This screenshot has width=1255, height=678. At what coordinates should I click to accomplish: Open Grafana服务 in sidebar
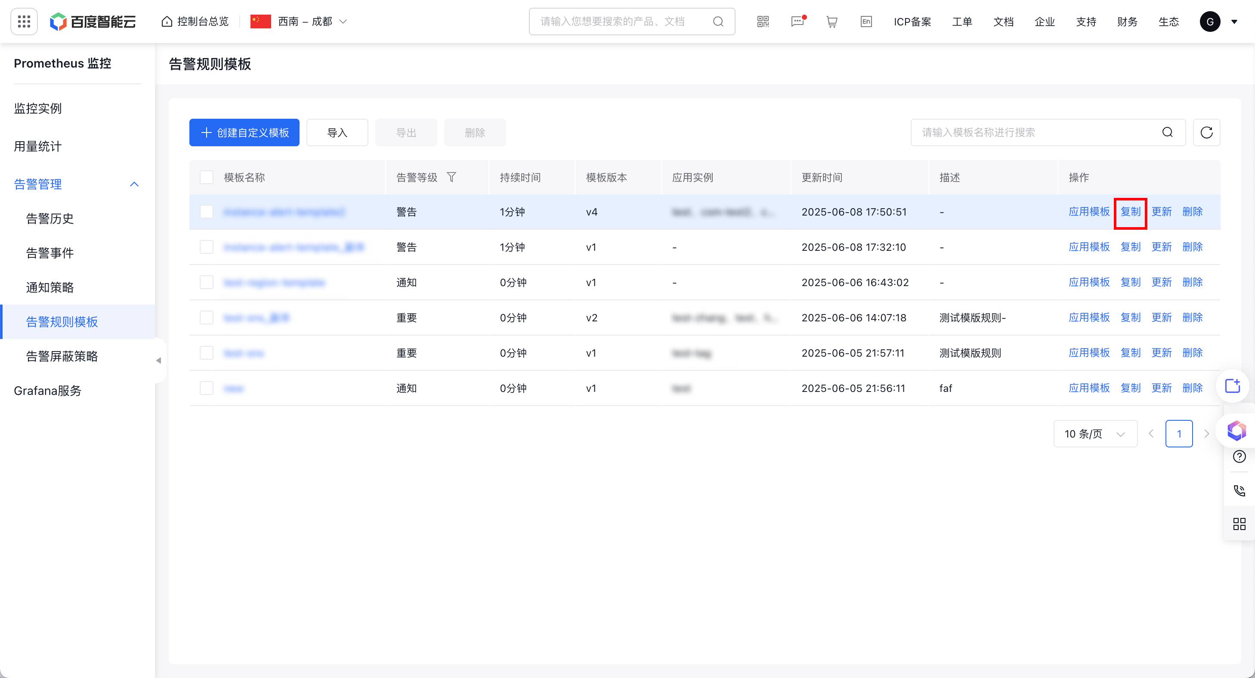[47, 391]
